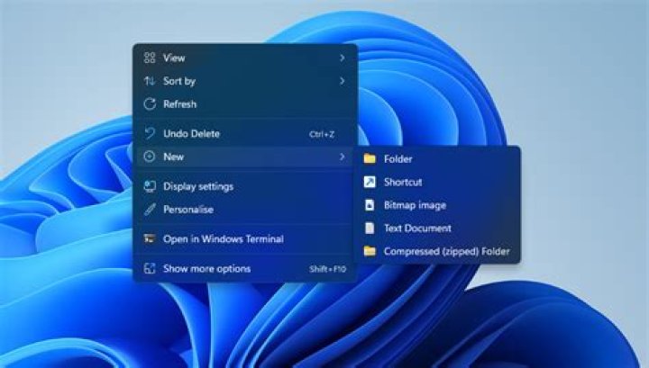Click the View grid icon
The width and height of the screenshot is (649, 368).
[x=150, y=58]
